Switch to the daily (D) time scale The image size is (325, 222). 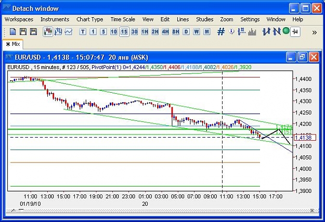tap(186, 32)
